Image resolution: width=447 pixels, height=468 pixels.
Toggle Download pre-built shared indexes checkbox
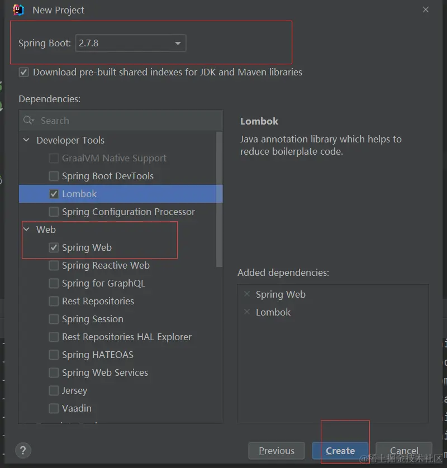point(24,72)
